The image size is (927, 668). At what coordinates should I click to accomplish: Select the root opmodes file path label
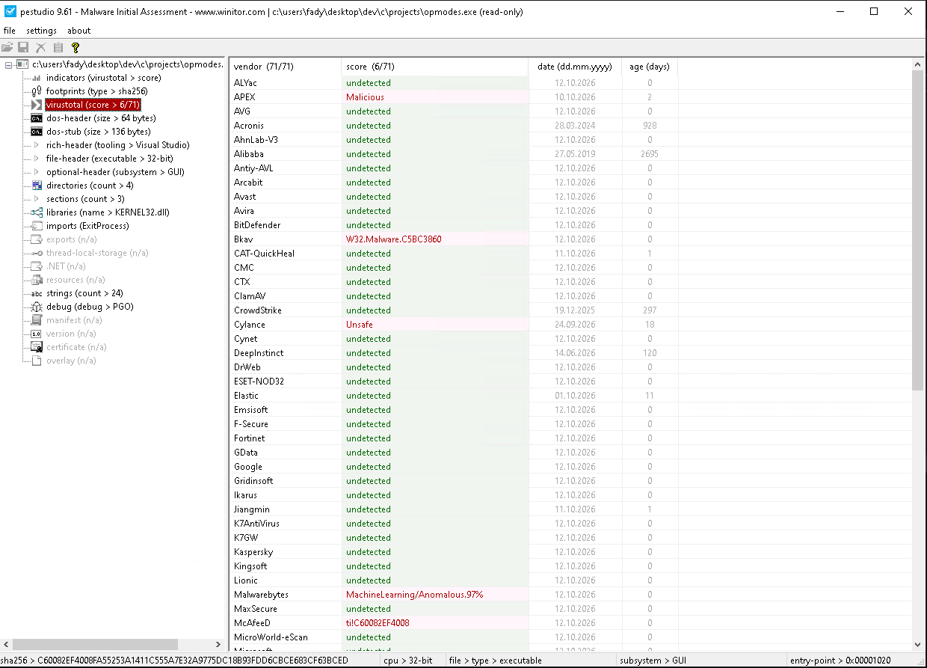coord(128,64)
